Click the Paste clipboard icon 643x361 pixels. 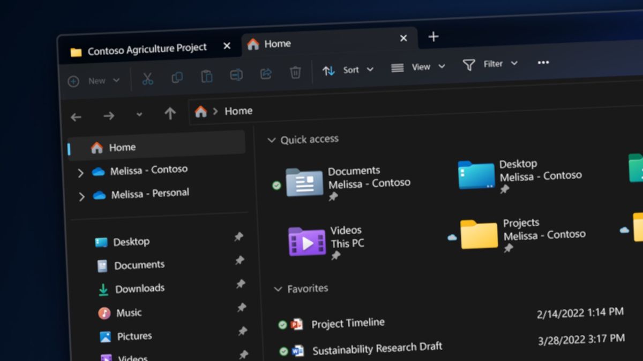click(x=207, y=76)
